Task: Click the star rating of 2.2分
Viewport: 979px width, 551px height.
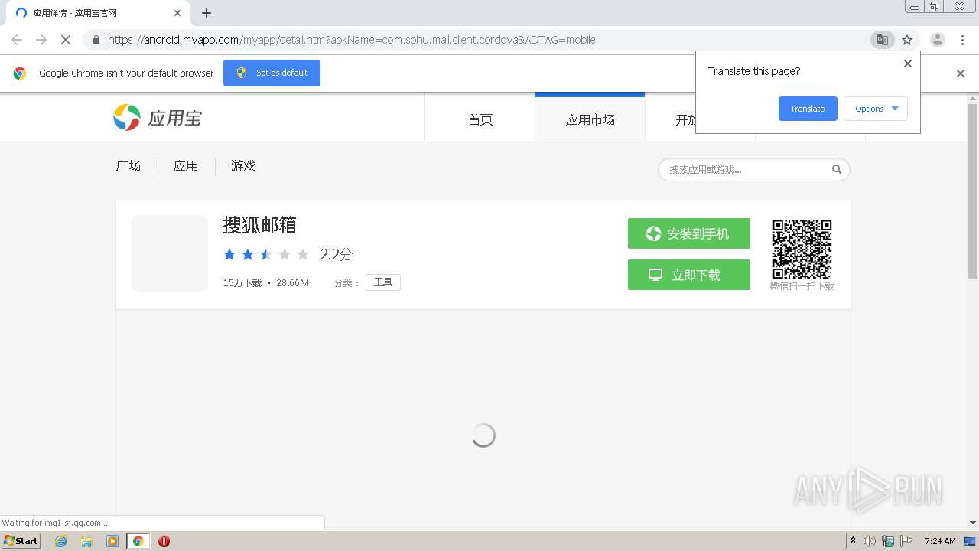Action: pyautogui.click(x=266, y=255)
